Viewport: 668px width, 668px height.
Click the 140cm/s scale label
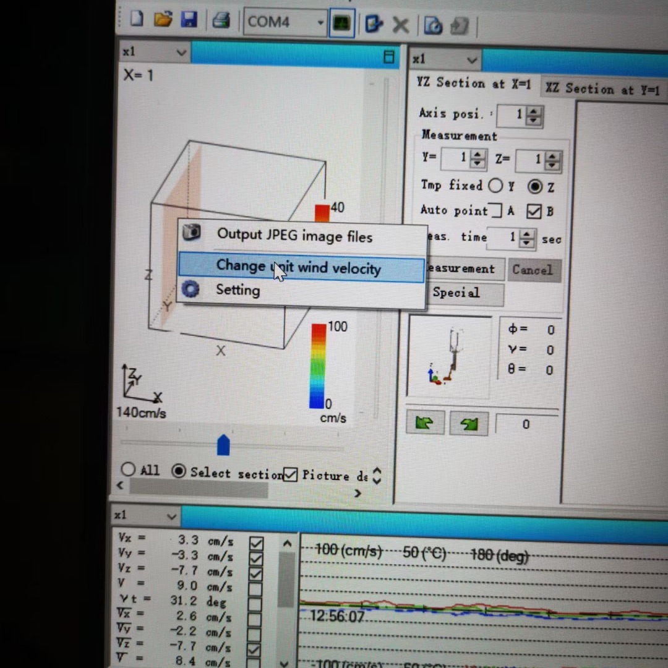[x=141, y=413]
